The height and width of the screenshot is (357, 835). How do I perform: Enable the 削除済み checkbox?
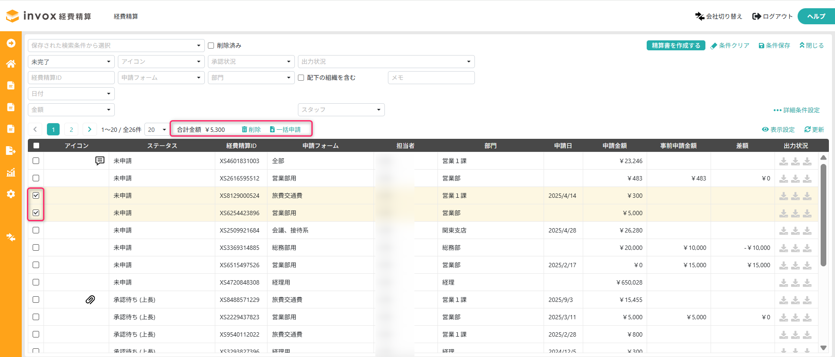tap(211, 46)
